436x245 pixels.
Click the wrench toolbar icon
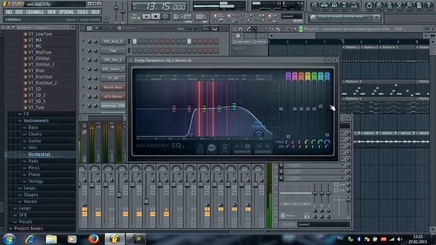pyautogui.click(x=409, y=5)
